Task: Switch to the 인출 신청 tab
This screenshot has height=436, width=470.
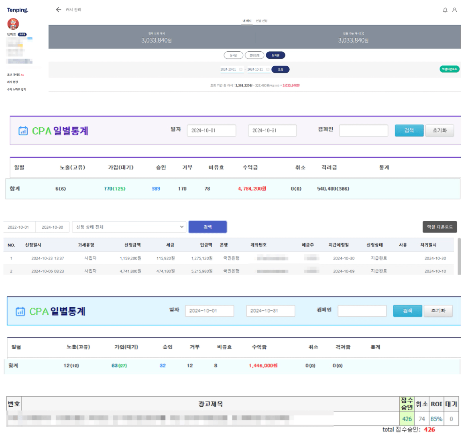Action: click(x=262, y=21)
